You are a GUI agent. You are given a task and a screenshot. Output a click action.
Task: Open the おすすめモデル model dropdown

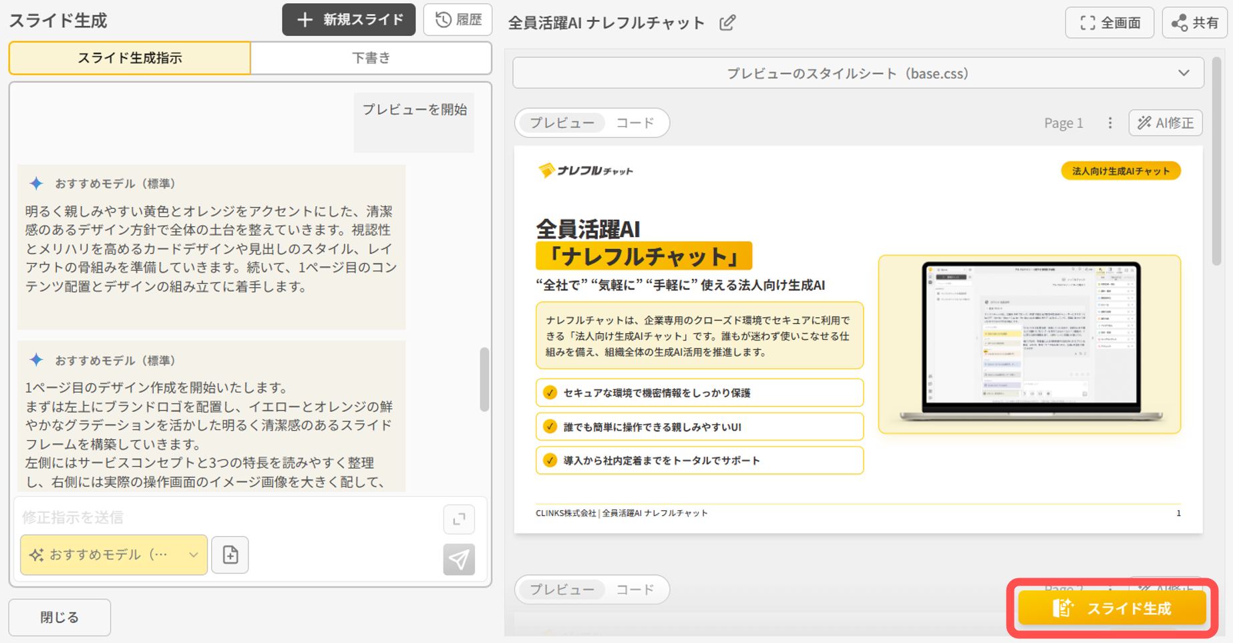click(x=114, y=555)
